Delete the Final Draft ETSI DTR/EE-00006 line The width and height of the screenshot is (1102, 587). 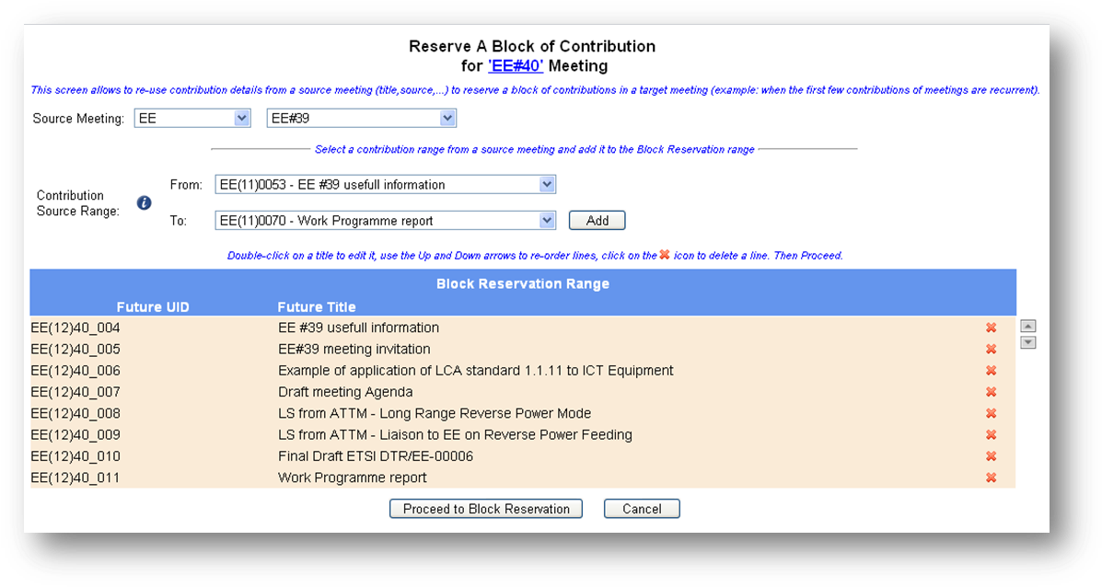tap(991, 456)
